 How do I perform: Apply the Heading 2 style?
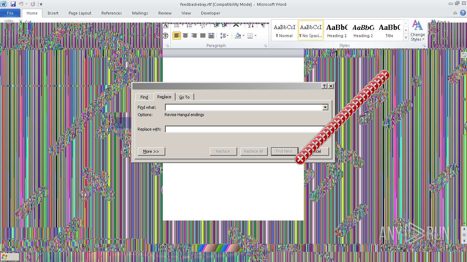coord(363,30)
